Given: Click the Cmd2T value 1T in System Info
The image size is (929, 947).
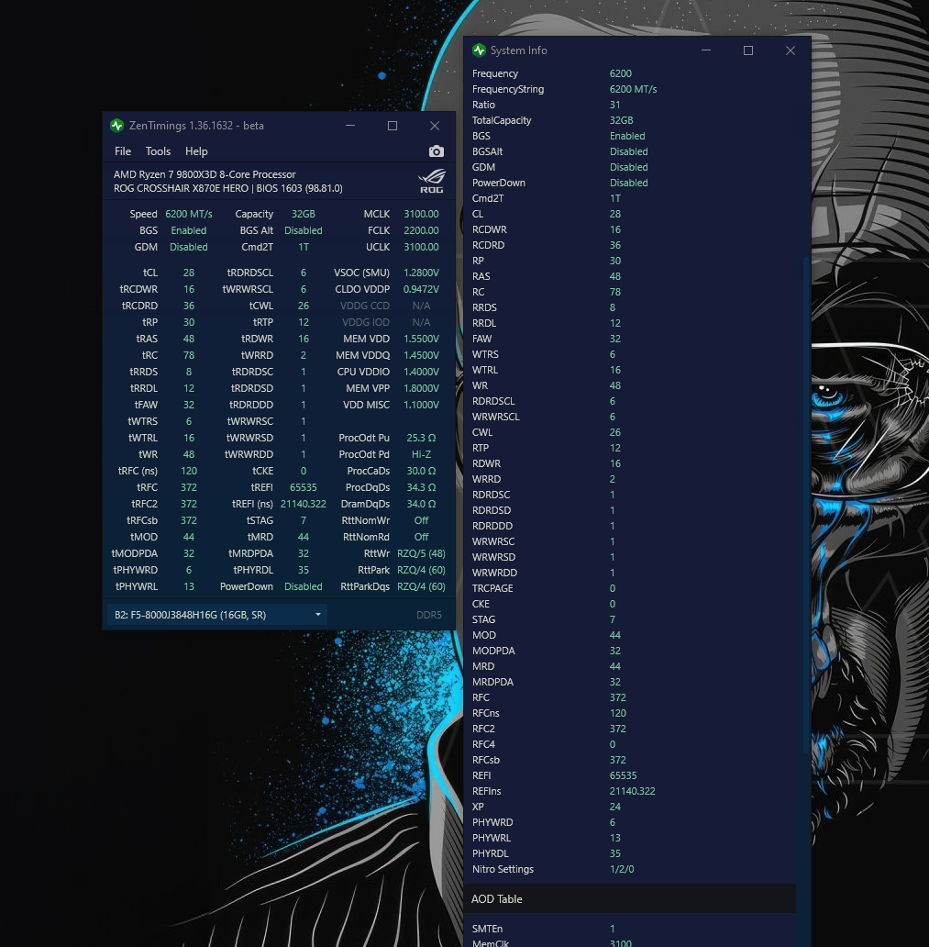Looking at the screenshot, I should (615, 199).
